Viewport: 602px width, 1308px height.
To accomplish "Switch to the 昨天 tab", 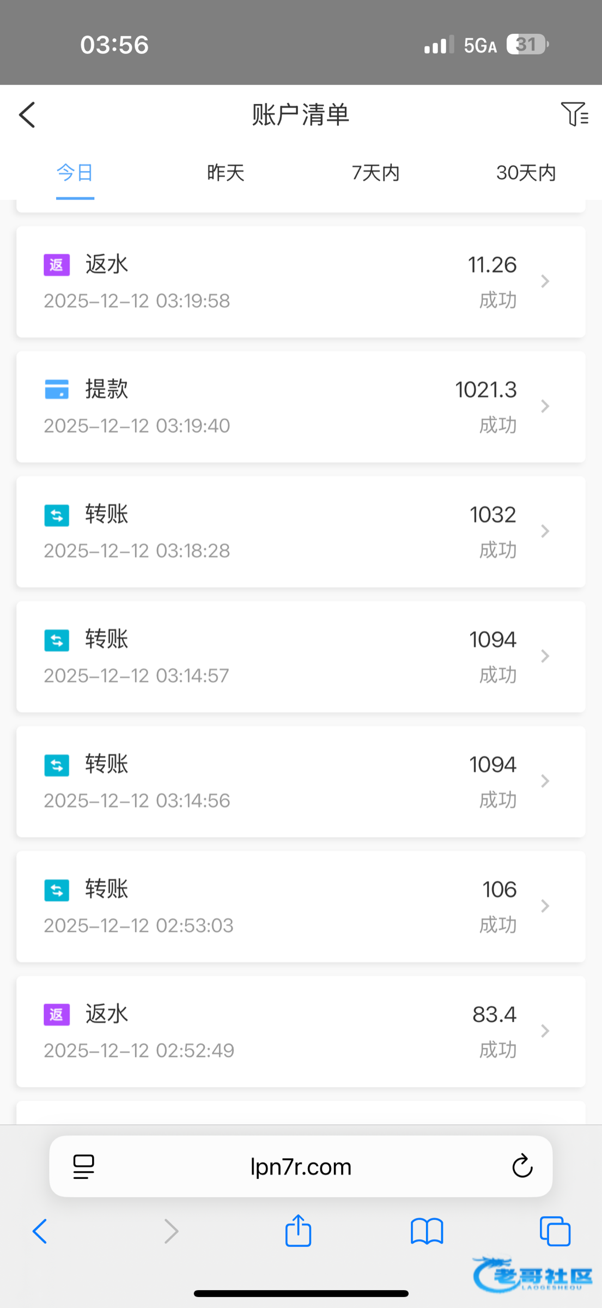I will coord(226,173).
